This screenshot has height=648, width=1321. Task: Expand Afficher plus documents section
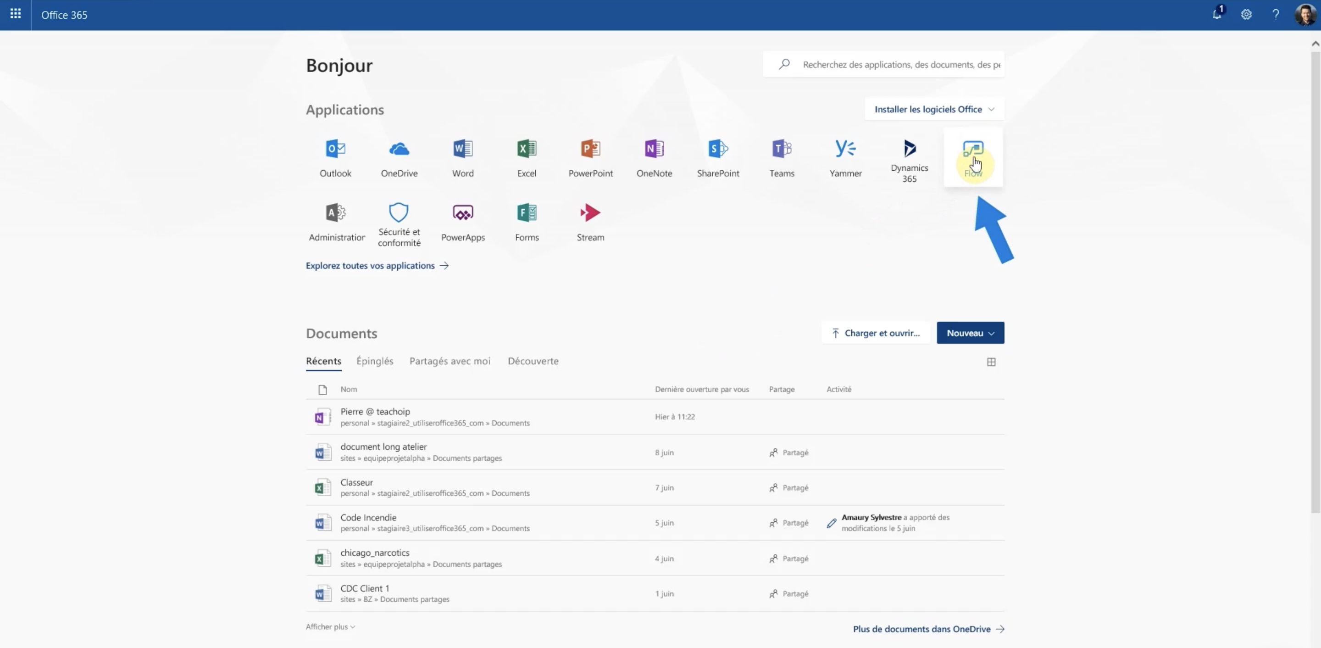[329, 626]
